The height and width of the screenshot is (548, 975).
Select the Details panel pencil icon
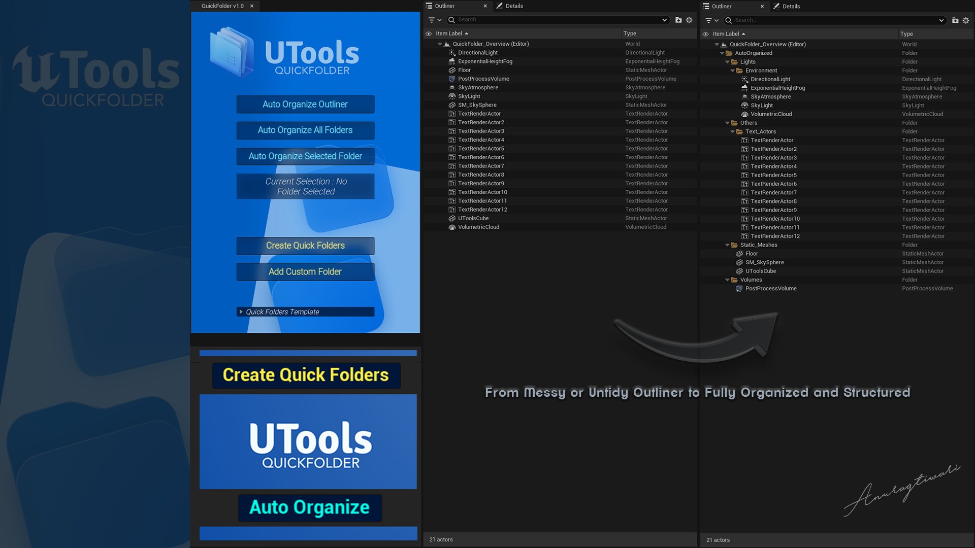click(499, 6)
